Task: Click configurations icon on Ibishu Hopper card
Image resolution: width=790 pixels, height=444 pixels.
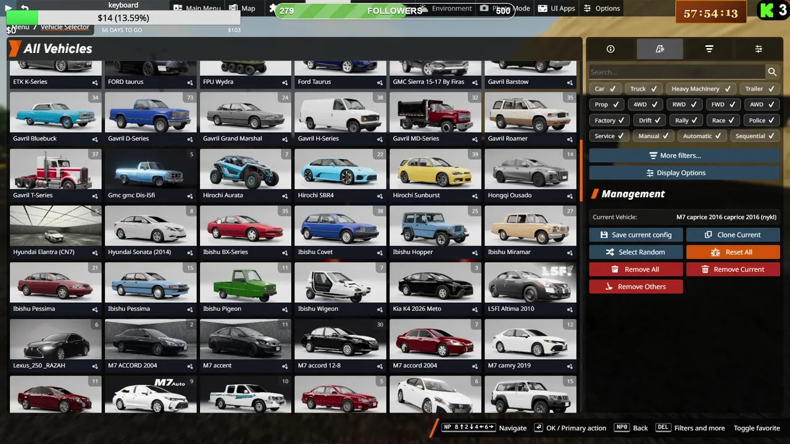Action: (x=475, y=252)
